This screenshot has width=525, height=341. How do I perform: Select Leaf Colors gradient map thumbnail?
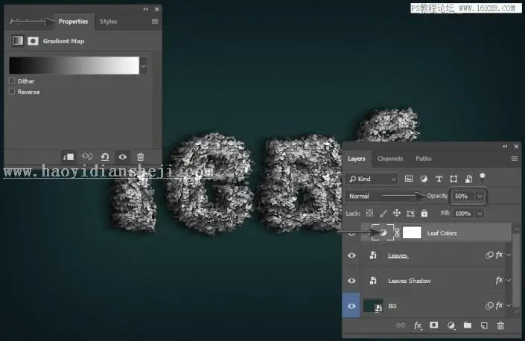383,232
